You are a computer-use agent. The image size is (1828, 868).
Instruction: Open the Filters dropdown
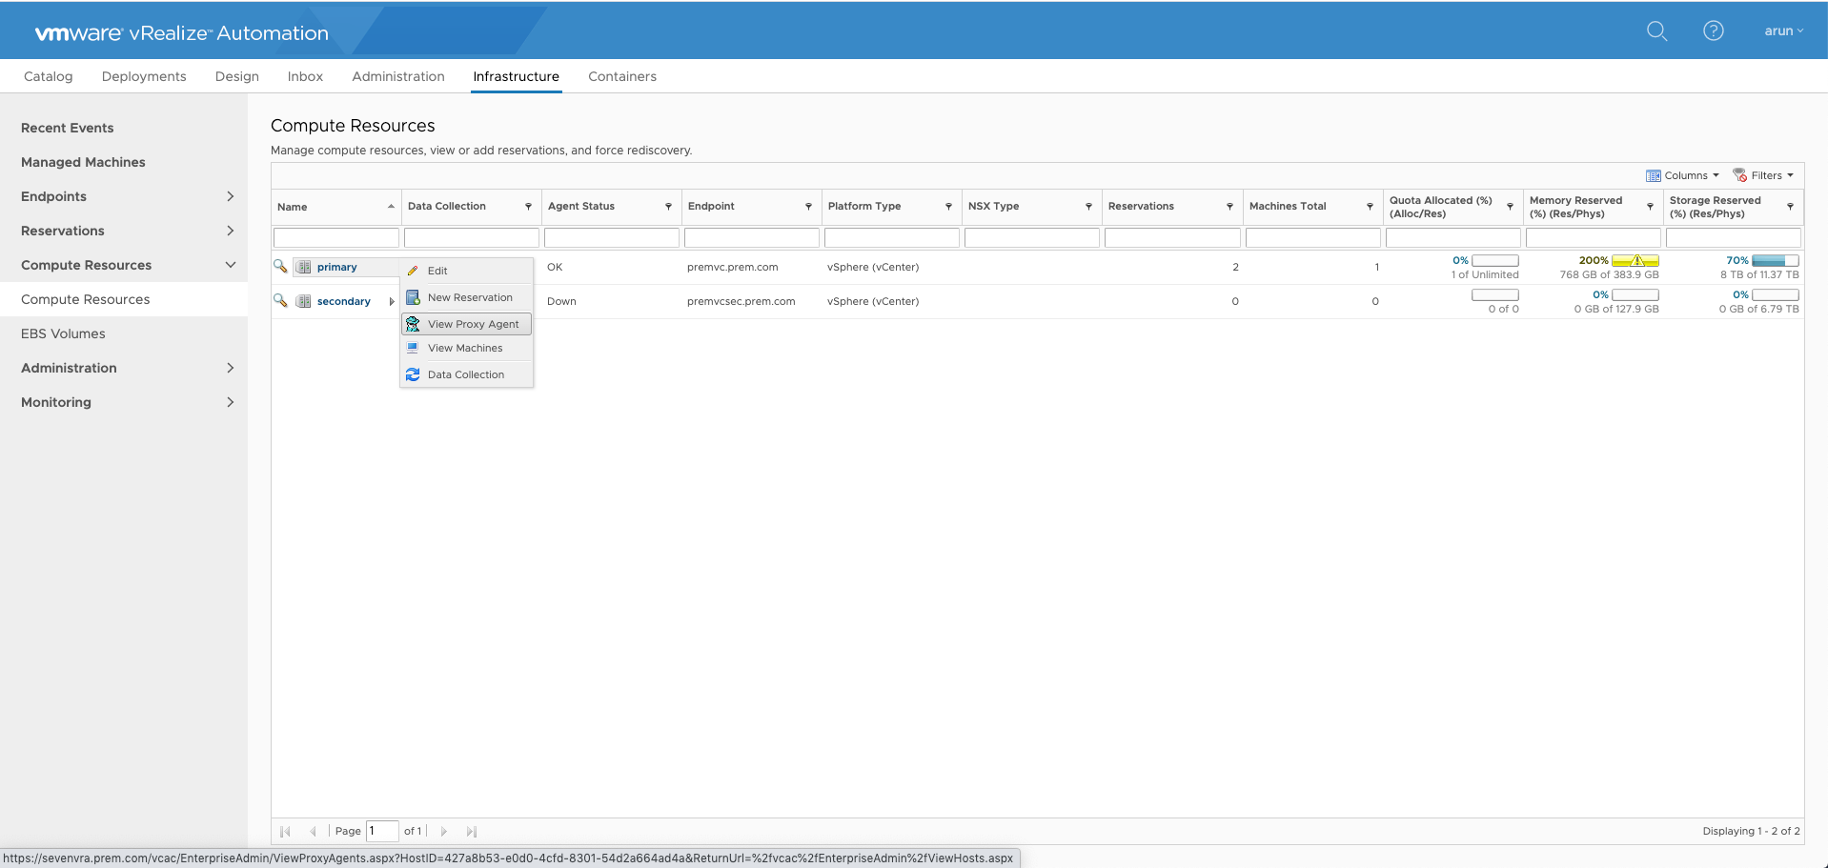1763,175
